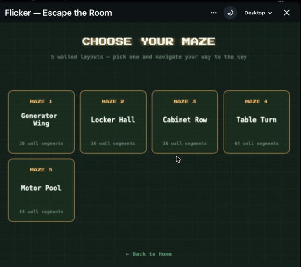The height and width of the screenshot is (267, 301).
Task: Click '64 wall segments' under Table Turn
Action: 257,144
